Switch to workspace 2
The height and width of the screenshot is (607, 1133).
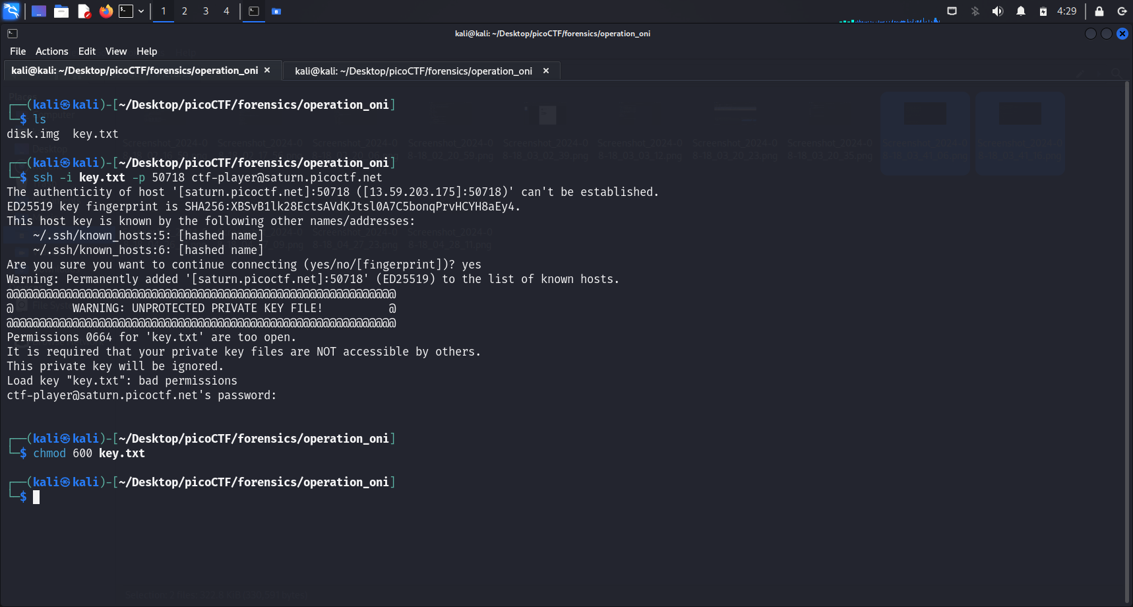tap(185, 11)
